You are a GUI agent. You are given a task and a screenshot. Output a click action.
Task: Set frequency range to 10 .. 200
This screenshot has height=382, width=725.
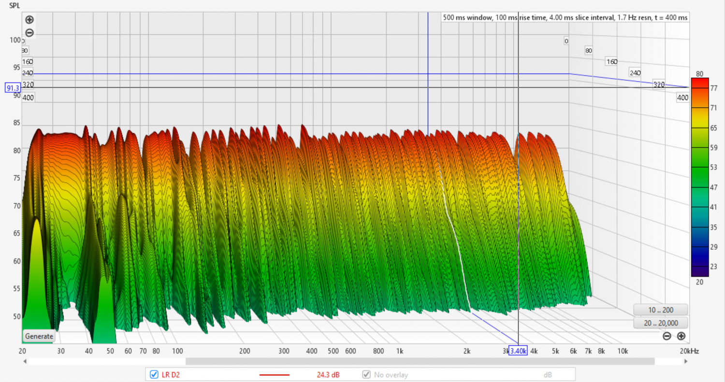tap(660, 310)
